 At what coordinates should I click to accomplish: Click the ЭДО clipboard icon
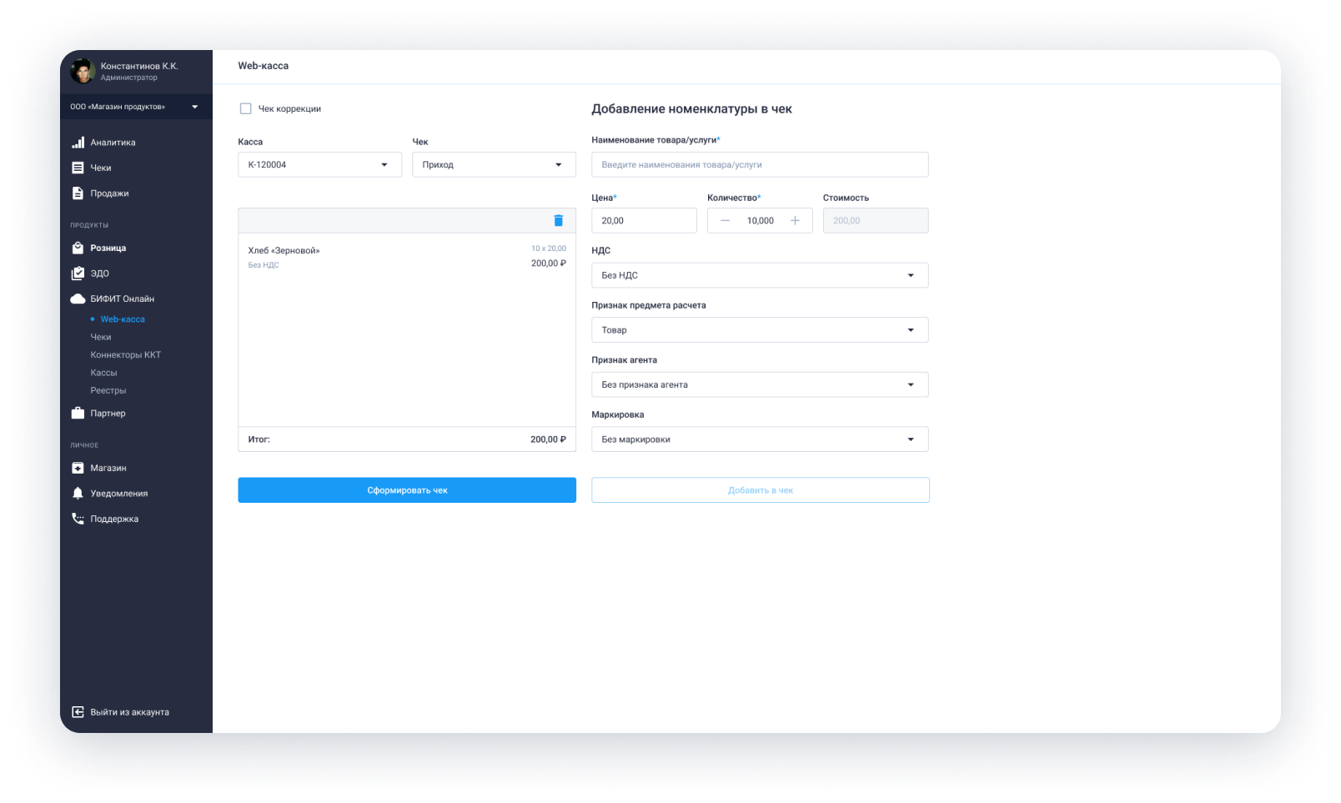pos(78,274)
